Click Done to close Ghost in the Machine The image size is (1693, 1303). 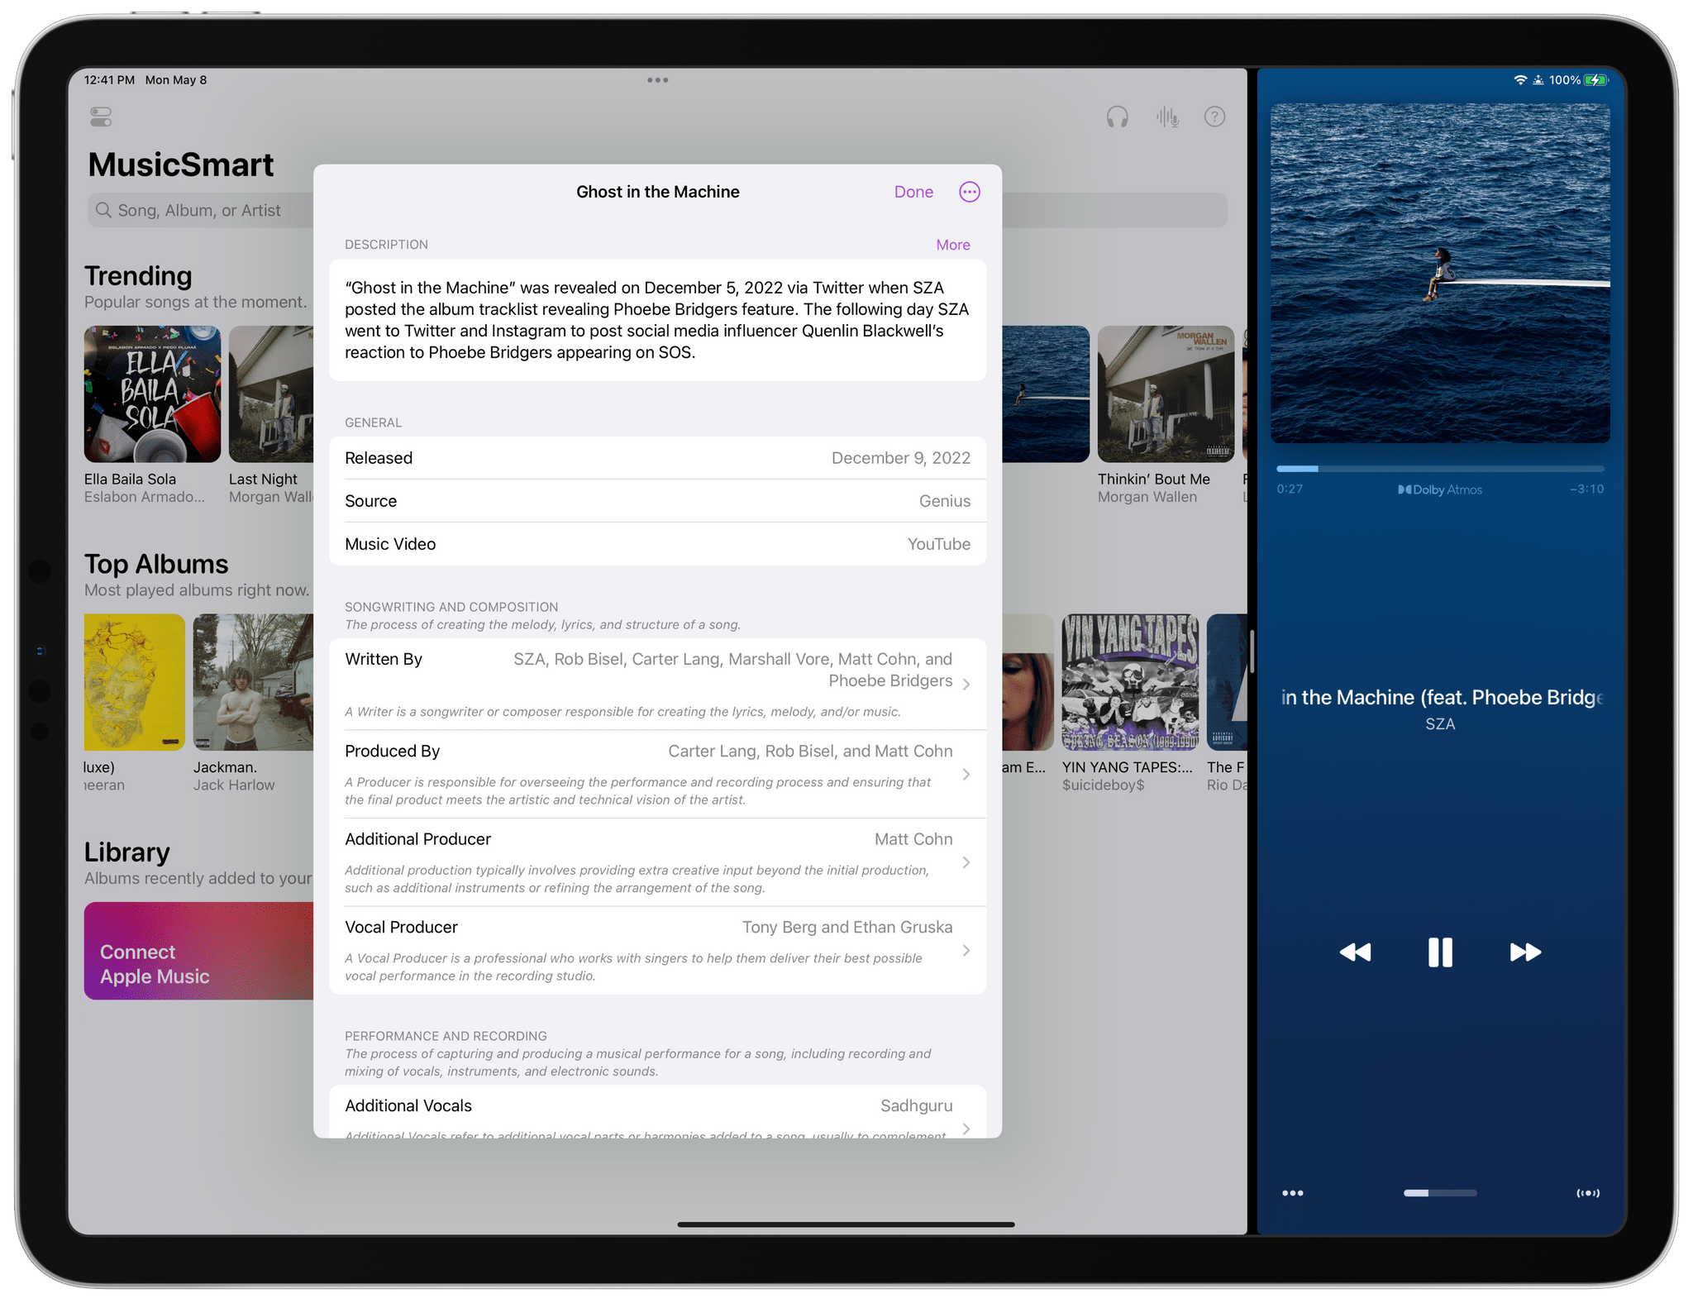[x=913, y=192]
